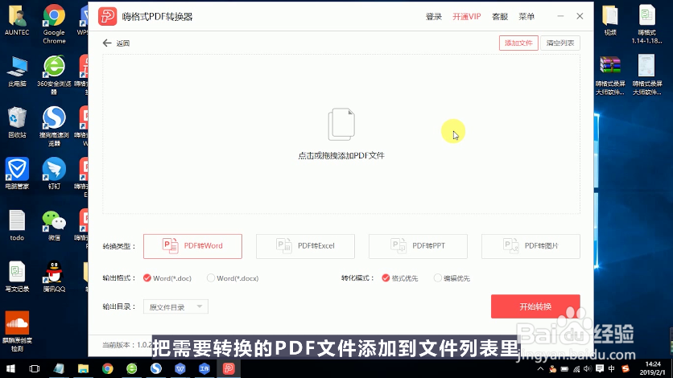Open 嗨格式 1.14-1.18 spreadsheet file
The width and height of the screenshot is (673, 378).
point(646,24)
